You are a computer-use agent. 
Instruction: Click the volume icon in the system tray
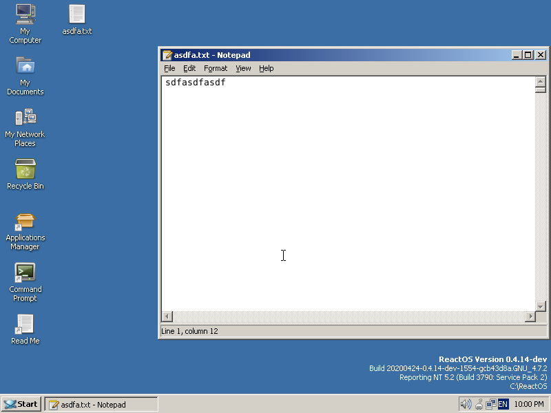pos(467,403)
